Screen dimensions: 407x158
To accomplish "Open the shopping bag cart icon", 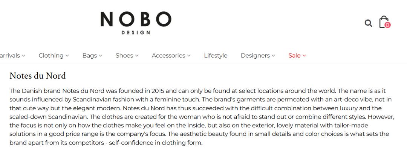I will click(x=384, y=21).
